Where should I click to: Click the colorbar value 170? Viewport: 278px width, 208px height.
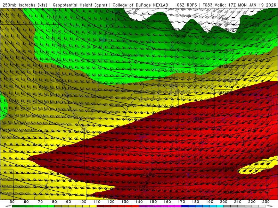181,202
